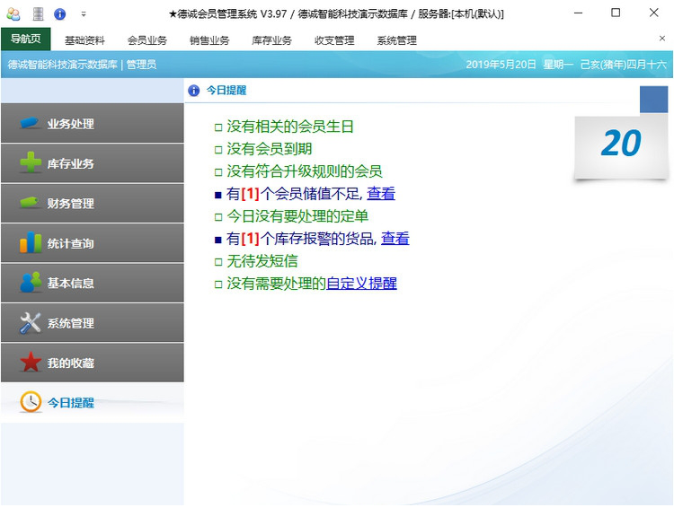Screen dimensions: 674x525
Task: Click the text 没有符合升级规则的会员
Action: [x=305, y=171]
